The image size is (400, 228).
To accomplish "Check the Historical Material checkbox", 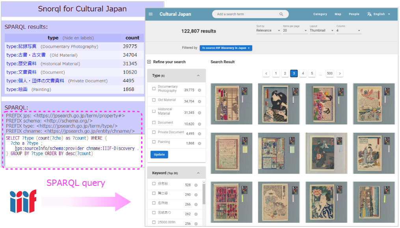I will [x=154, y=111].
